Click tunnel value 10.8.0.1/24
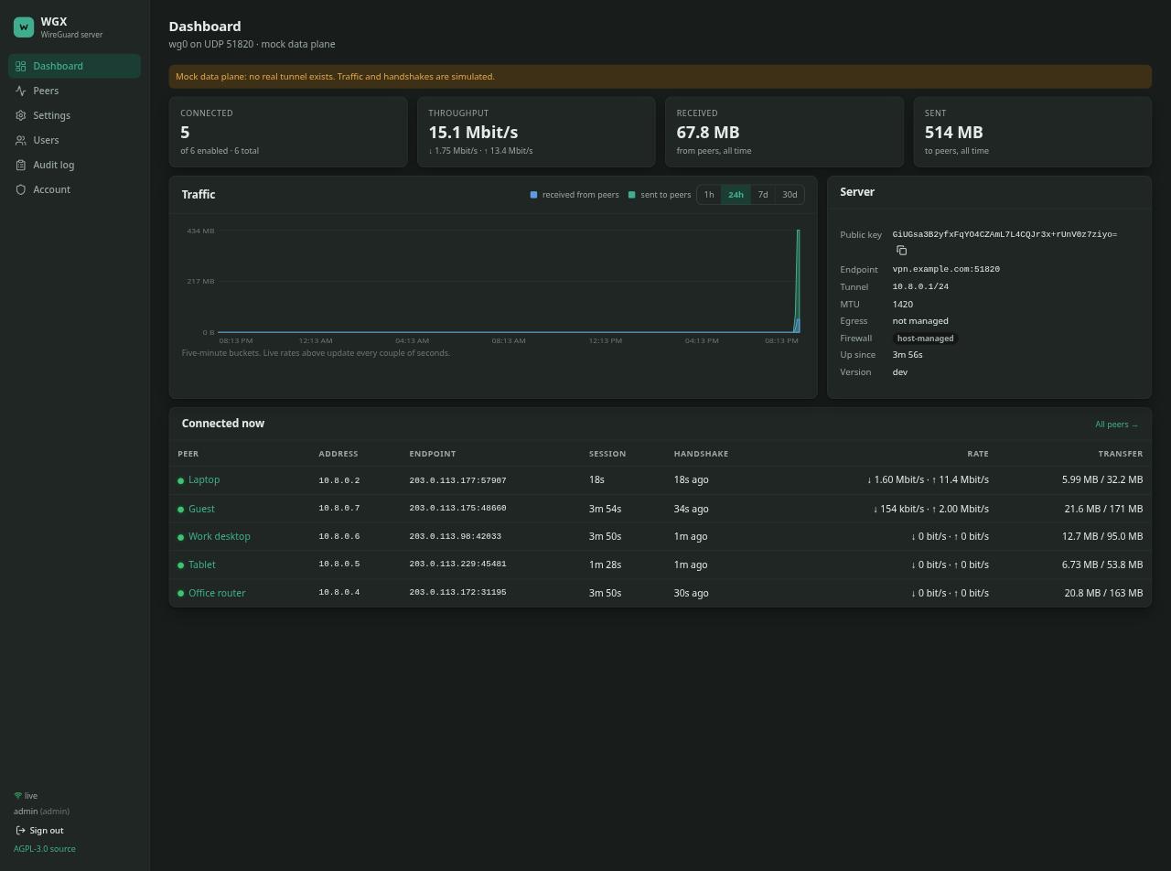Screen dimensions: 1171x871 coord(920,286)
